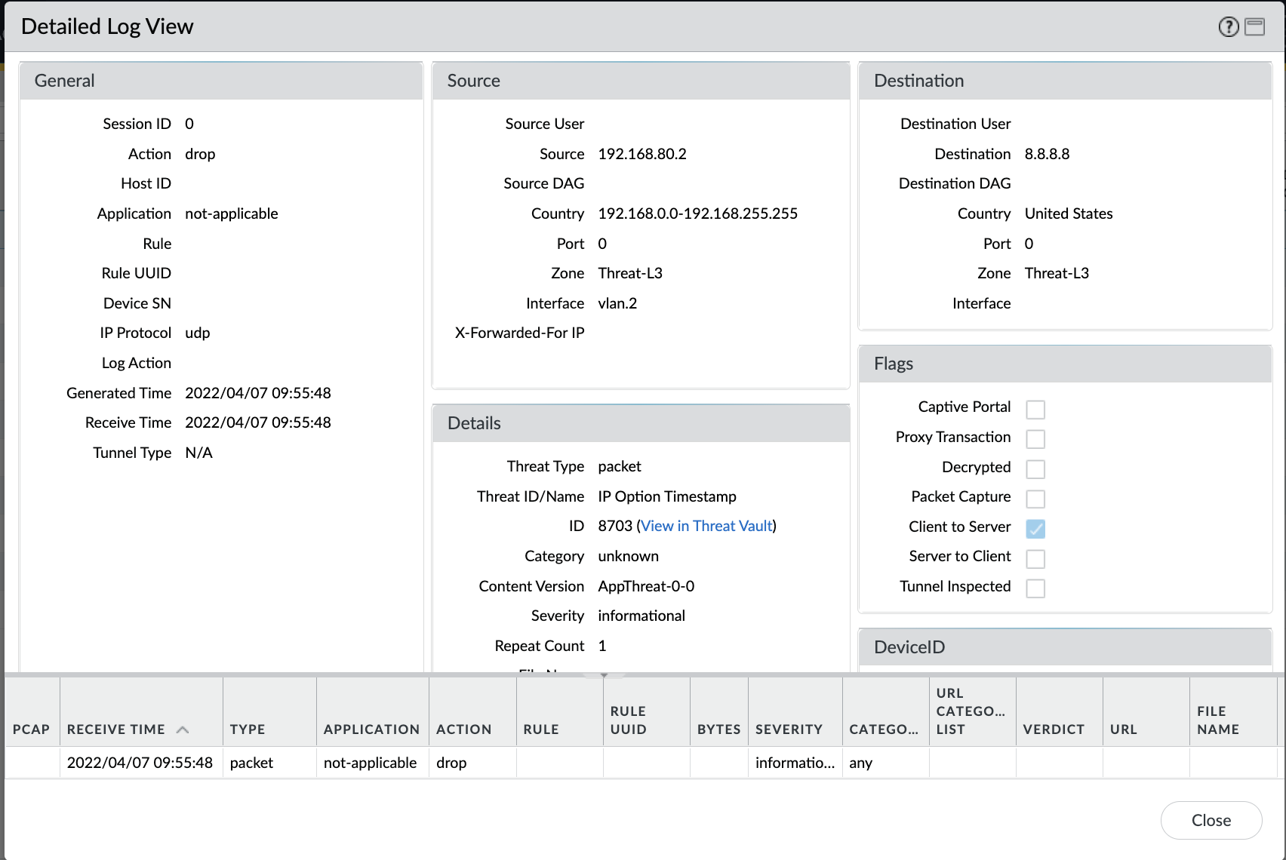Open View in Threat Vault
1286x860 pixels.
point(706,526)
